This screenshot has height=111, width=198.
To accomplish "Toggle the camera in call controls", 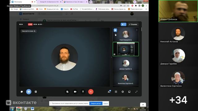I will pos(75,92).
